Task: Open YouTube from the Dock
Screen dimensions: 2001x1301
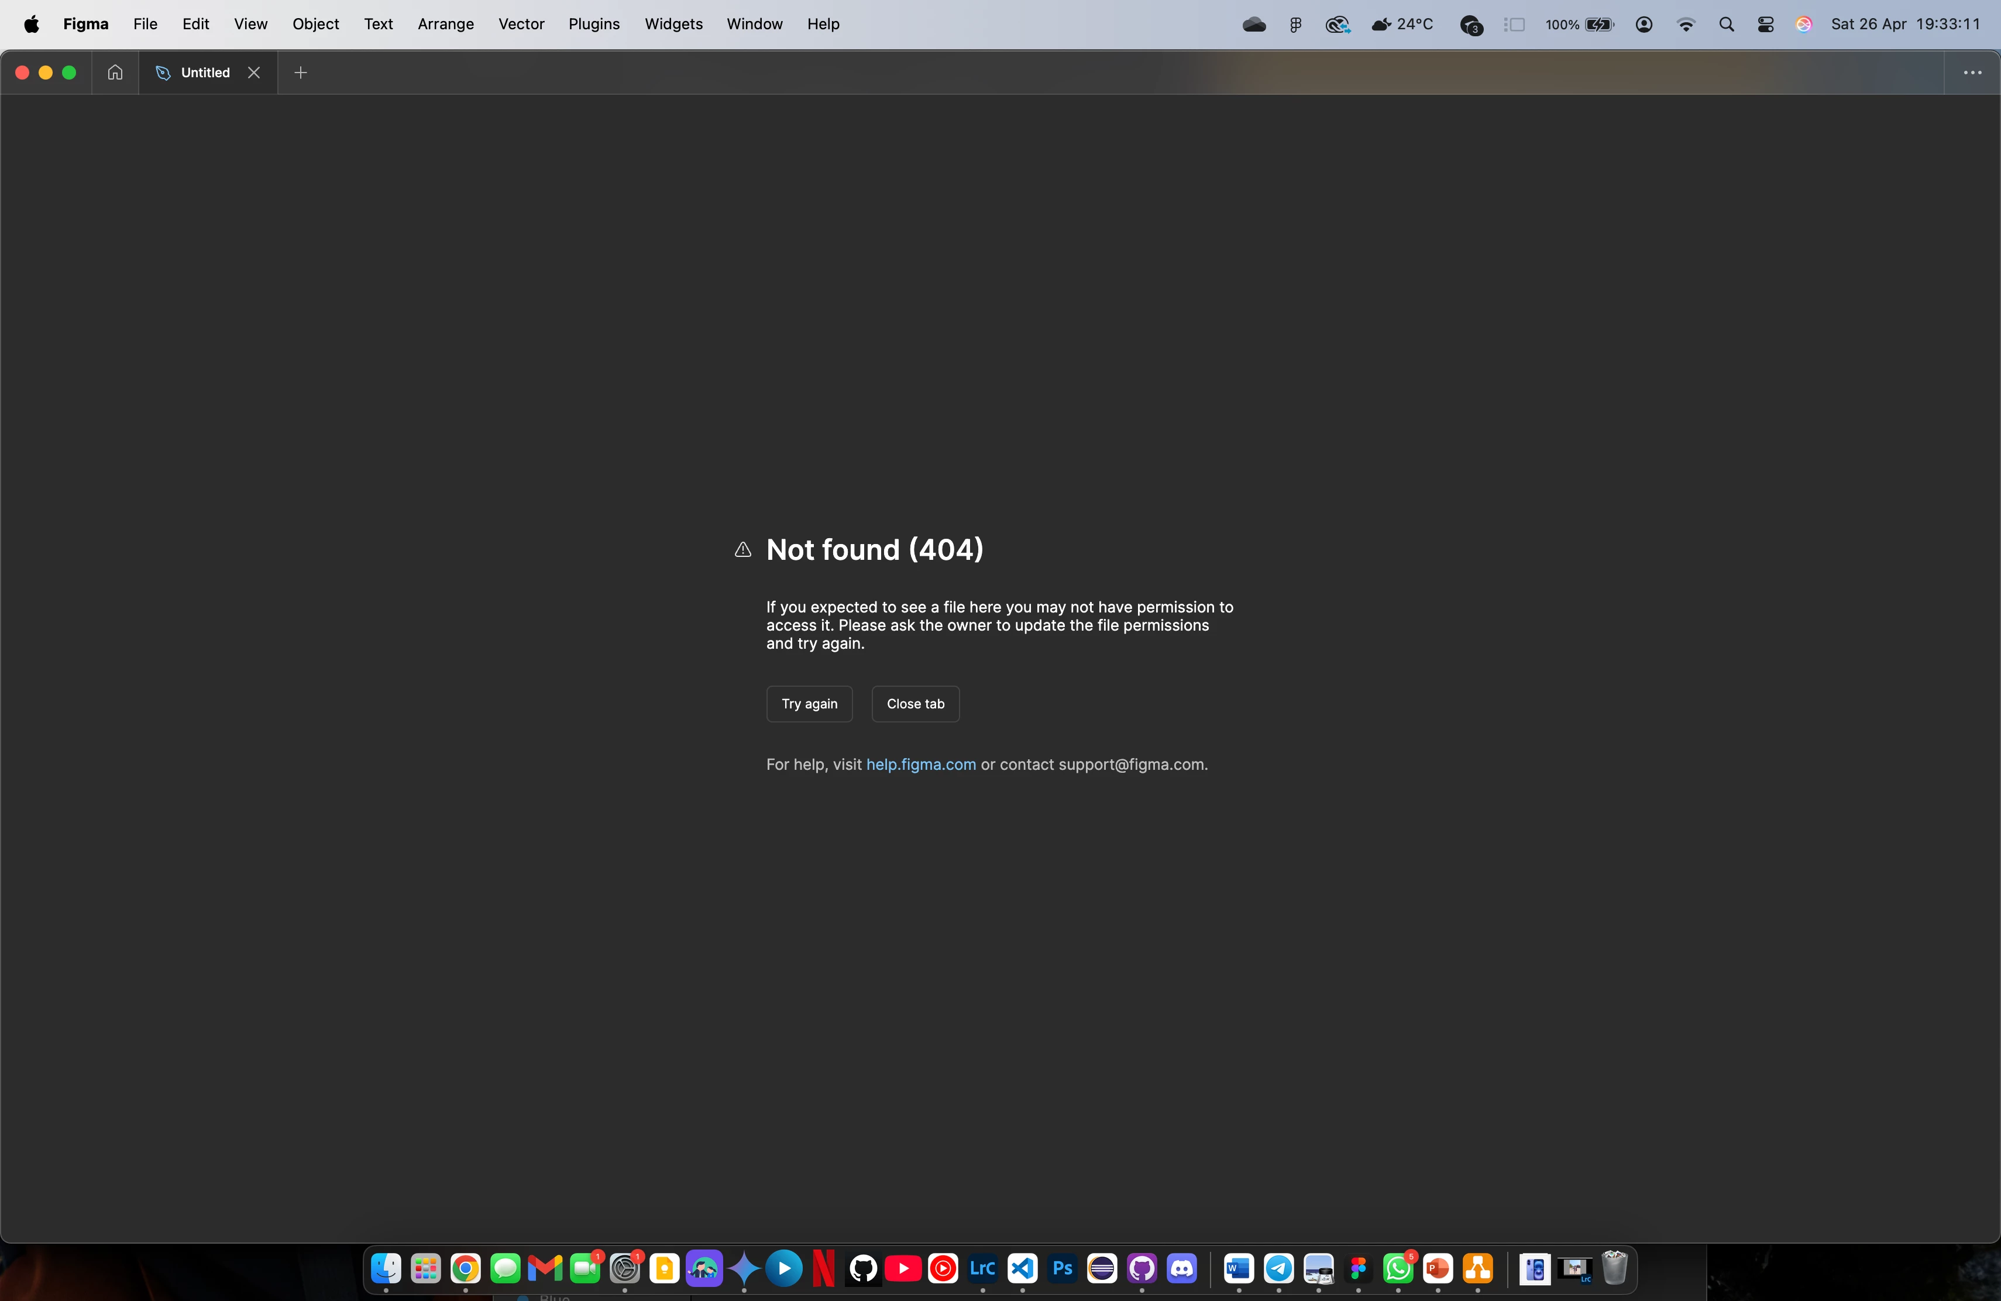Action: [903, 1268]
